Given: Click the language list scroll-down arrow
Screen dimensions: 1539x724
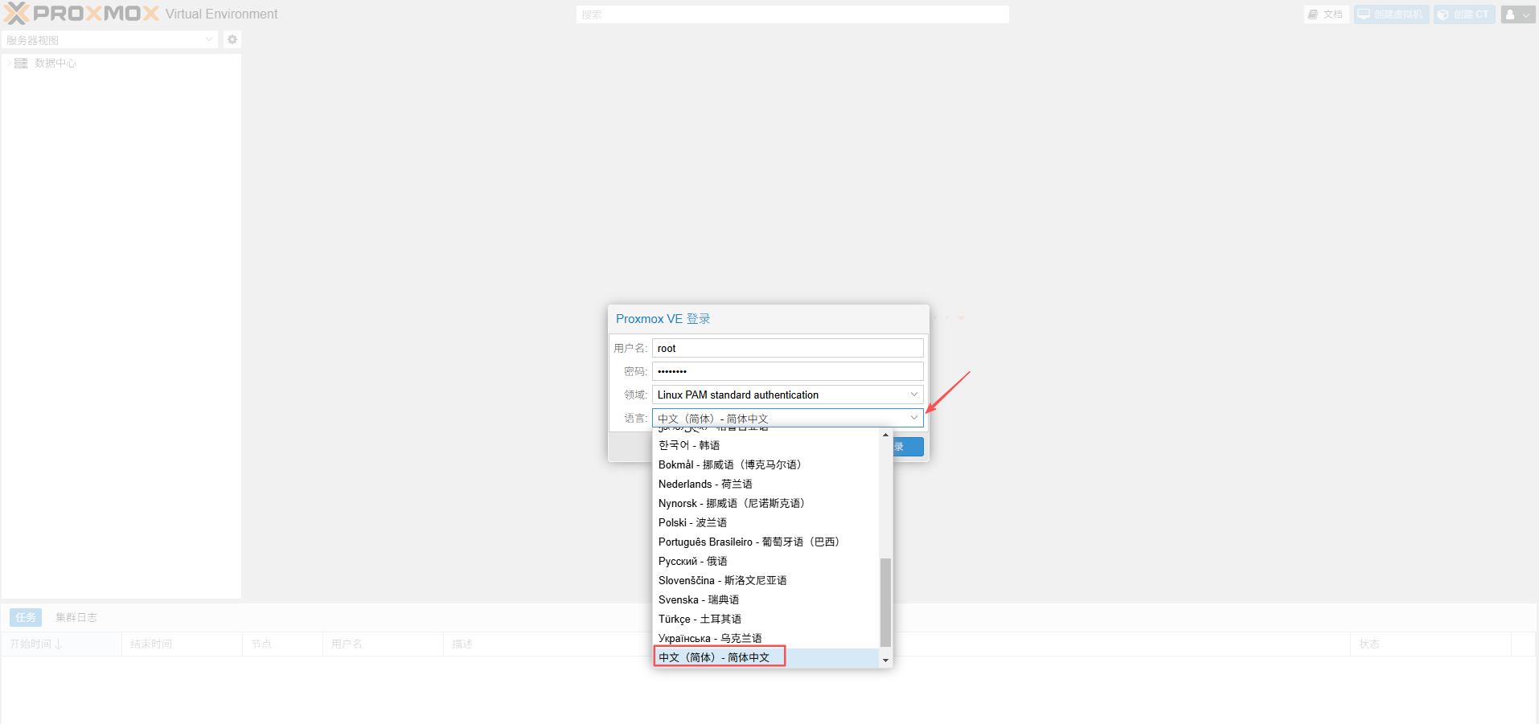Looking at the screenshot, I should pyautogui.click(x=886, y=661).
